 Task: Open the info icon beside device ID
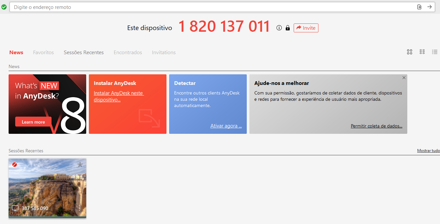[x=279, y=28]
